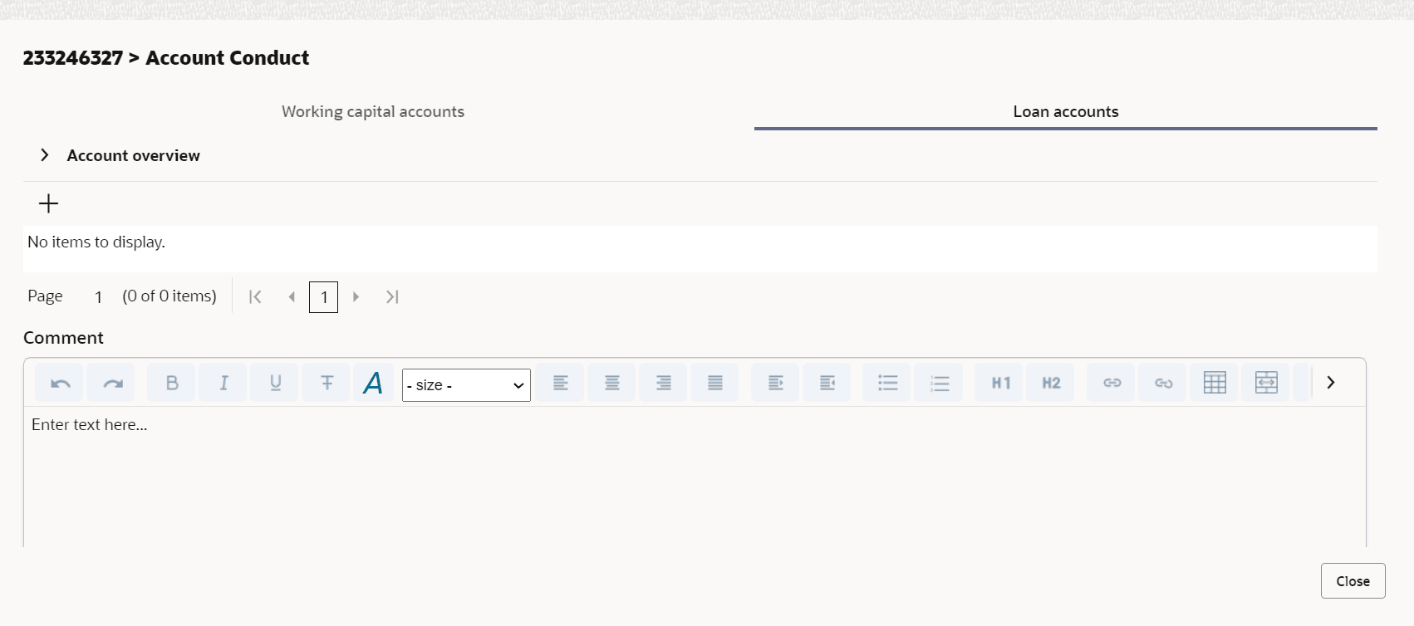Click the 'No items to display.' message
The image size is (1414, 626).
[96, 242]
